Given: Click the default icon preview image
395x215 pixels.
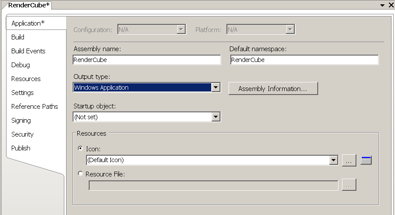Looking at the screenshot, I should pos(366,160).
